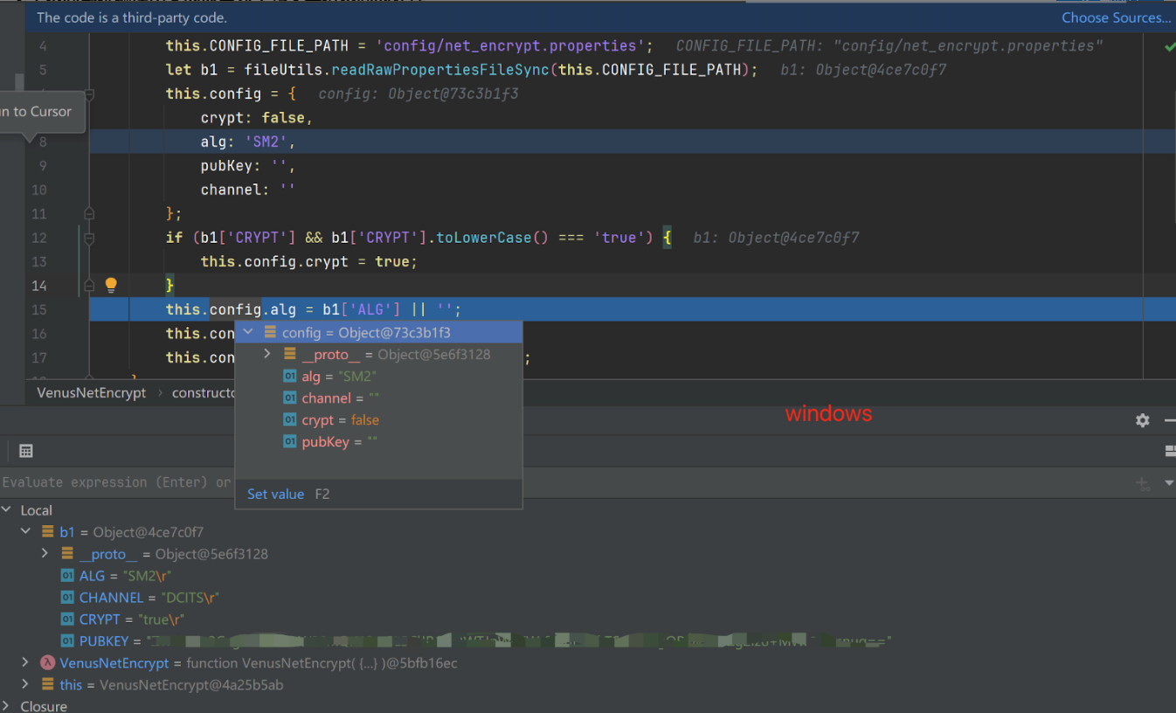1176x713 pixels.
Task: Open layout settings icon at debugger right edge
Action: (1171, 451)
